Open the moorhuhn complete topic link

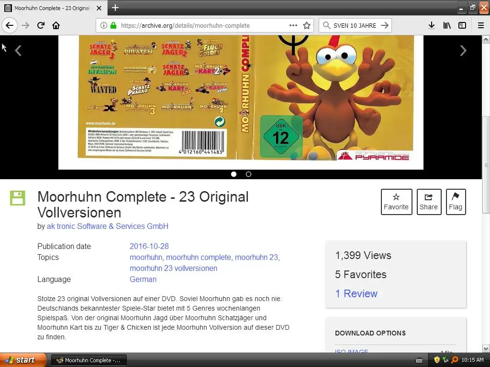[199, 258]
